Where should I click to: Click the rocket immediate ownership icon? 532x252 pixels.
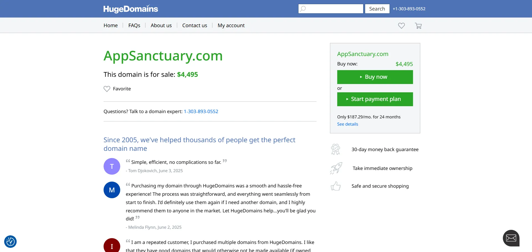point(336,168)
